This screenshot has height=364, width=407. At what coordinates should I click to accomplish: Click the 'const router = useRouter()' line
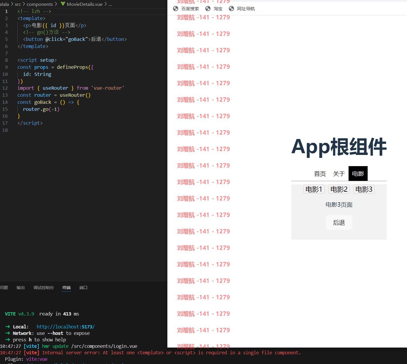coord(54,95)
